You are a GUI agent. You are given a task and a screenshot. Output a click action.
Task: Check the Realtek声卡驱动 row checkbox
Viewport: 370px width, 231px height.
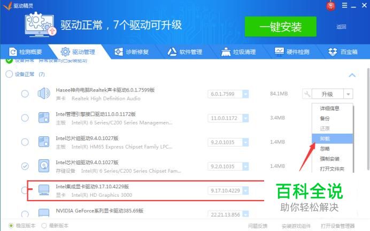point(25,94)
